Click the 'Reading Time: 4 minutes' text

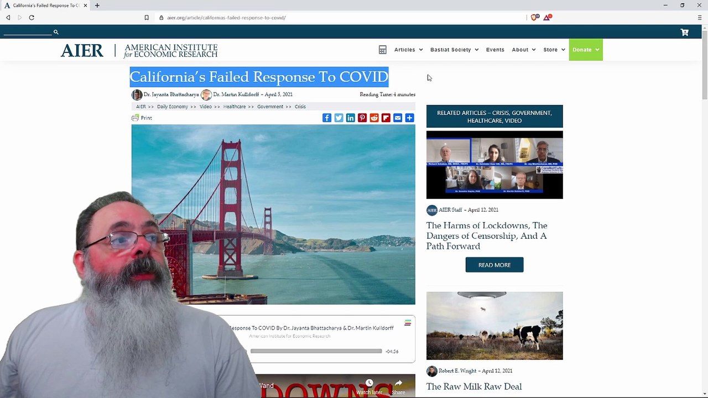pos(388,95)
